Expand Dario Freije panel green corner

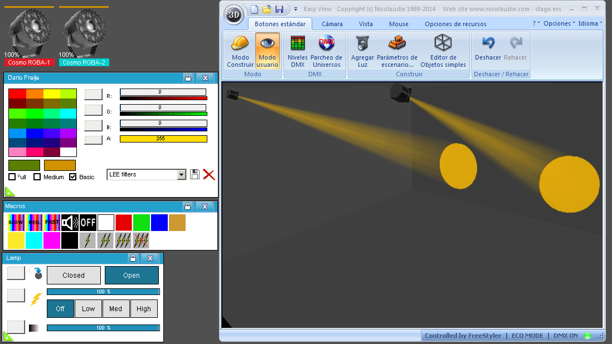tap(9, 191)
